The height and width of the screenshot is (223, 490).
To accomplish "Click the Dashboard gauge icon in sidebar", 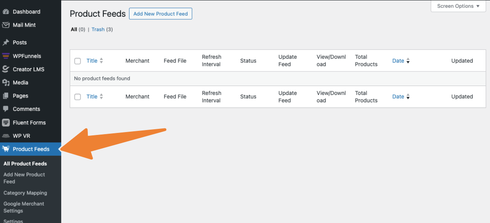I will [x=6, y=12].
